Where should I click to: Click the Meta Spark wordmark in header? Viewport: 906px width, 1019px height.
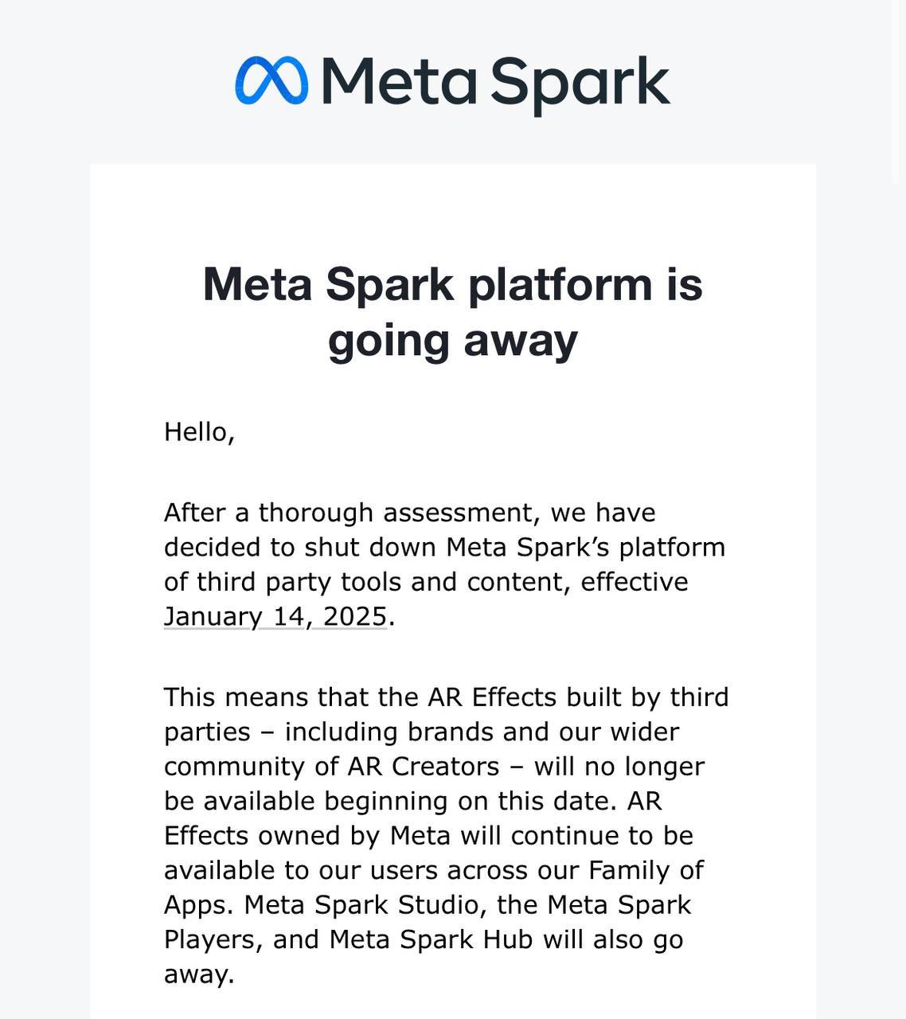pyautogui.click(x=495, y=82)
